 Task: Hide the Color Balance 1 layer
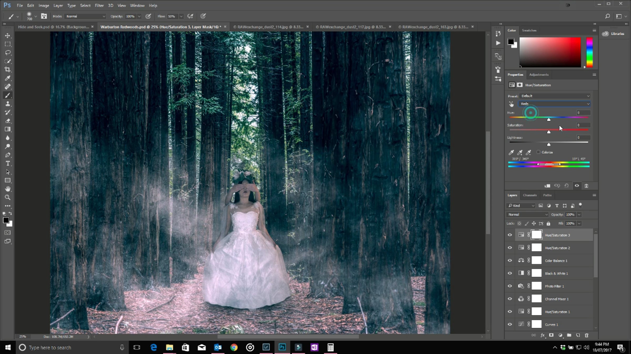[510, 260]
